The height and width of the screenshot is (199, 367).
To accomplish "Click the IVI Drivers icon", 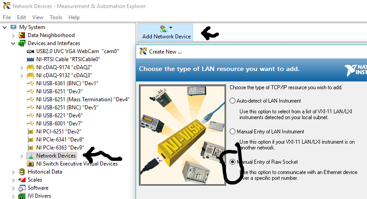I will 22,196.
